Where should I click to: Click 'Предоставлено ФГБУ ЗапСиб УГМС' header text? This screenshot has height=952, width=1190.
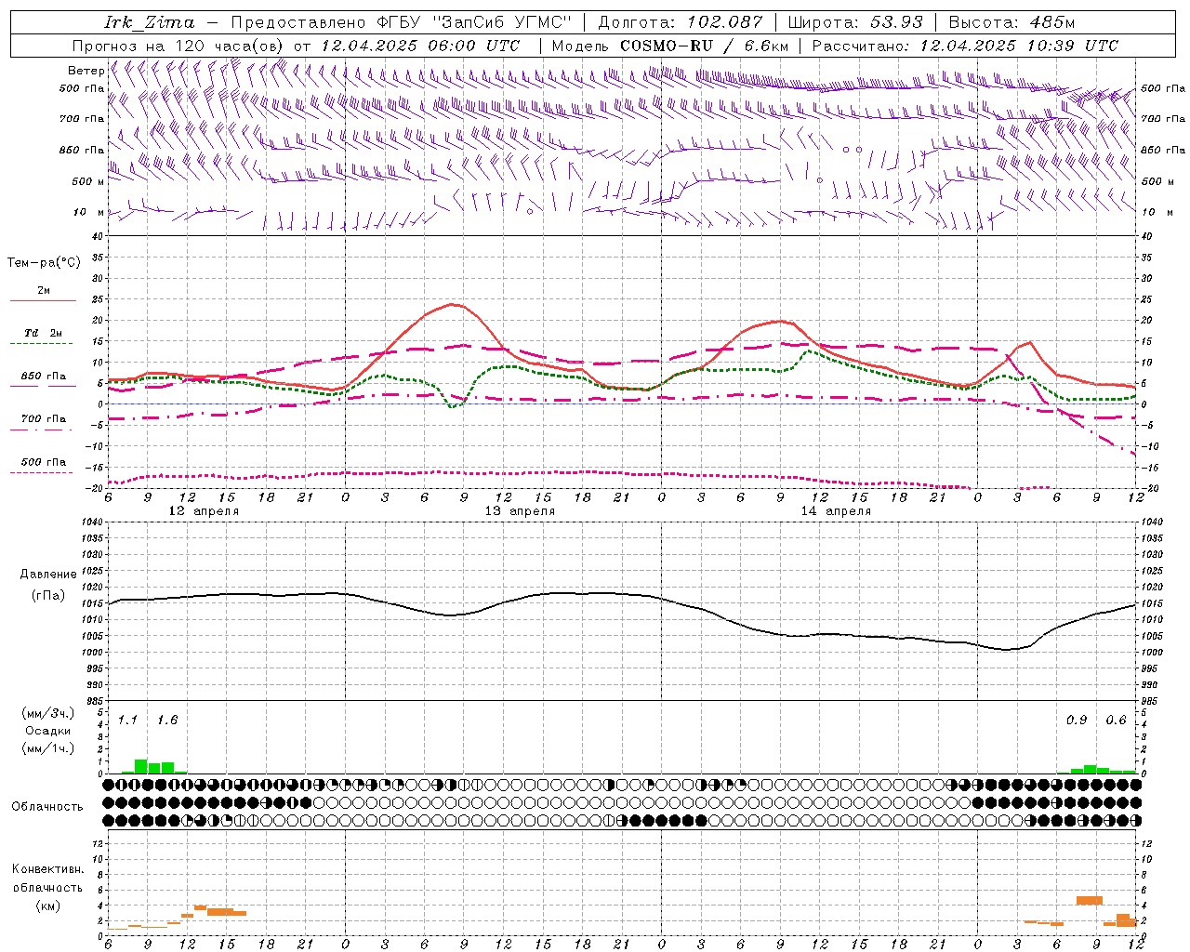tap(401, 22)
